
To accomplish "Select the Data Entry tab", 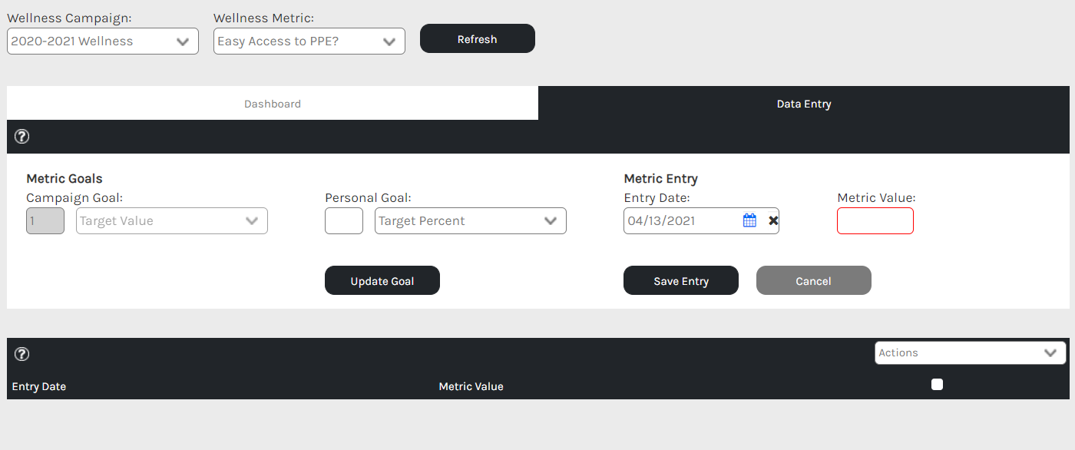I will [x=804, y=104].
